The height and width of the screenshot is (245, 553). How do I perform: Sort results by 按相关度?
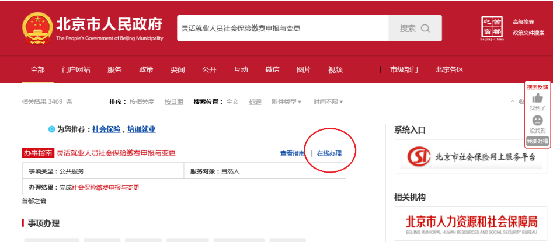[x=141, y=101]
